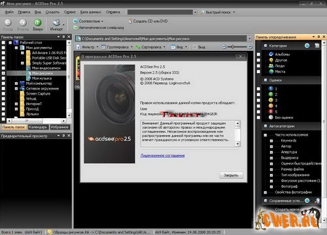The width and height of the screenshot is (327, 235).
Task: Click the Создать CD или DVD icon
Action: [x=130, y=21]
